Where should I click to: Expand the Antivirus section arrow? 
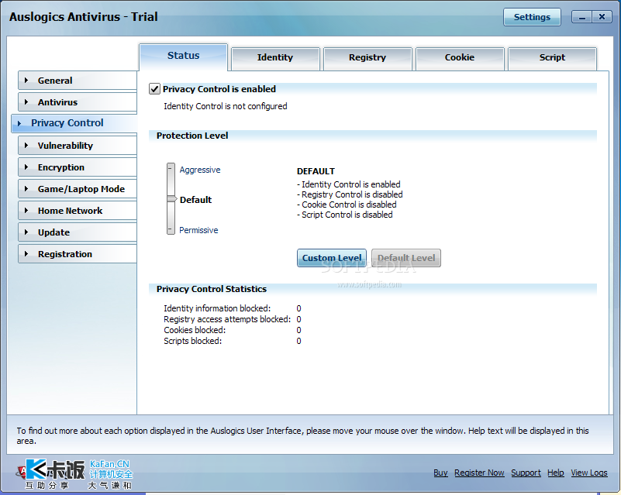[26, 102]
